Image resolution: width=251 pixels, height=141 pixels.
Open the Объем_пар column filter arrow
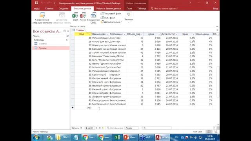point(142,34)
